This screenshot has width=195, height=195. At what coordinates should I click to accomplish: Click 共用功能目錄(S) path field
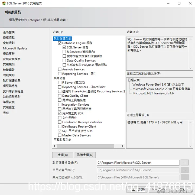138,170
